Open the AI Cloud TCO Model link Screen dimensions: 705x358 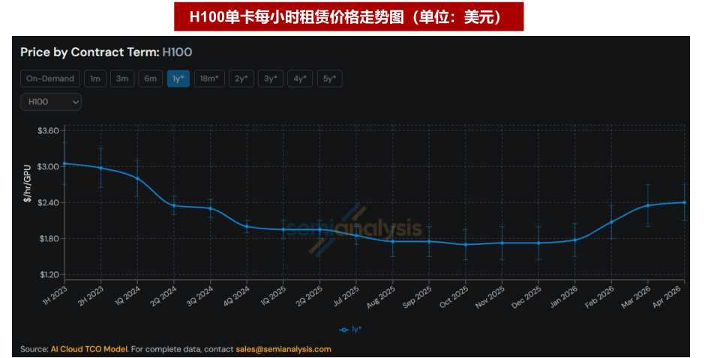click(89, 349)
